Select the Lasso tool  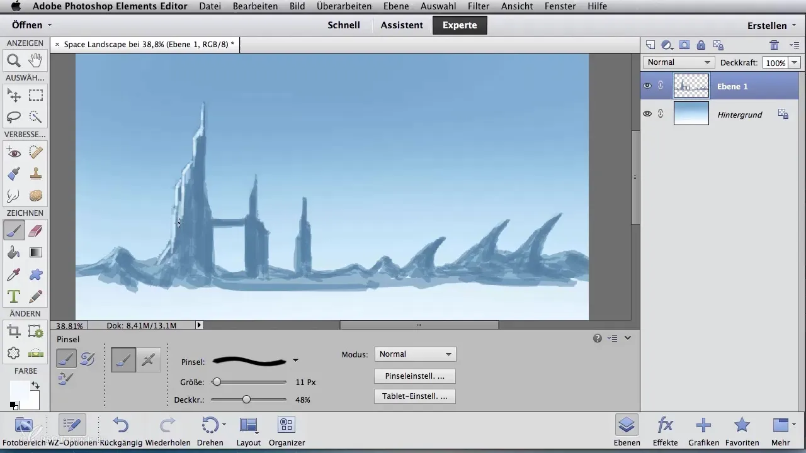(x=14, y=117)
